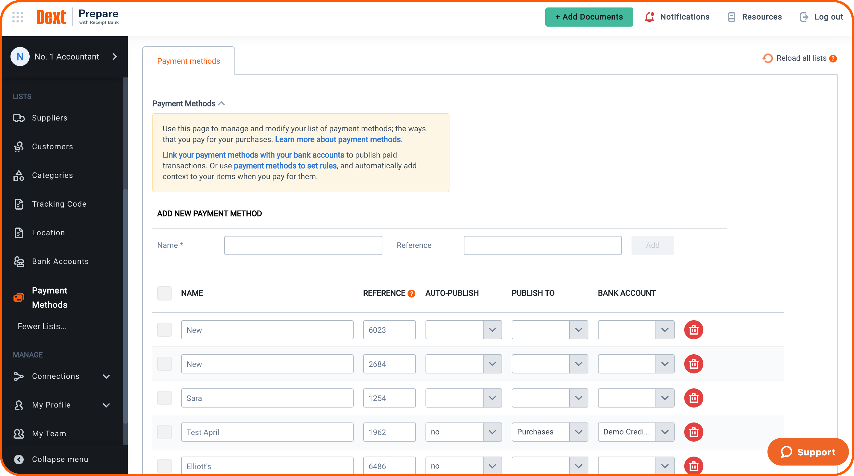
Task: Select the Sara row checkbox
Action: 164,398
